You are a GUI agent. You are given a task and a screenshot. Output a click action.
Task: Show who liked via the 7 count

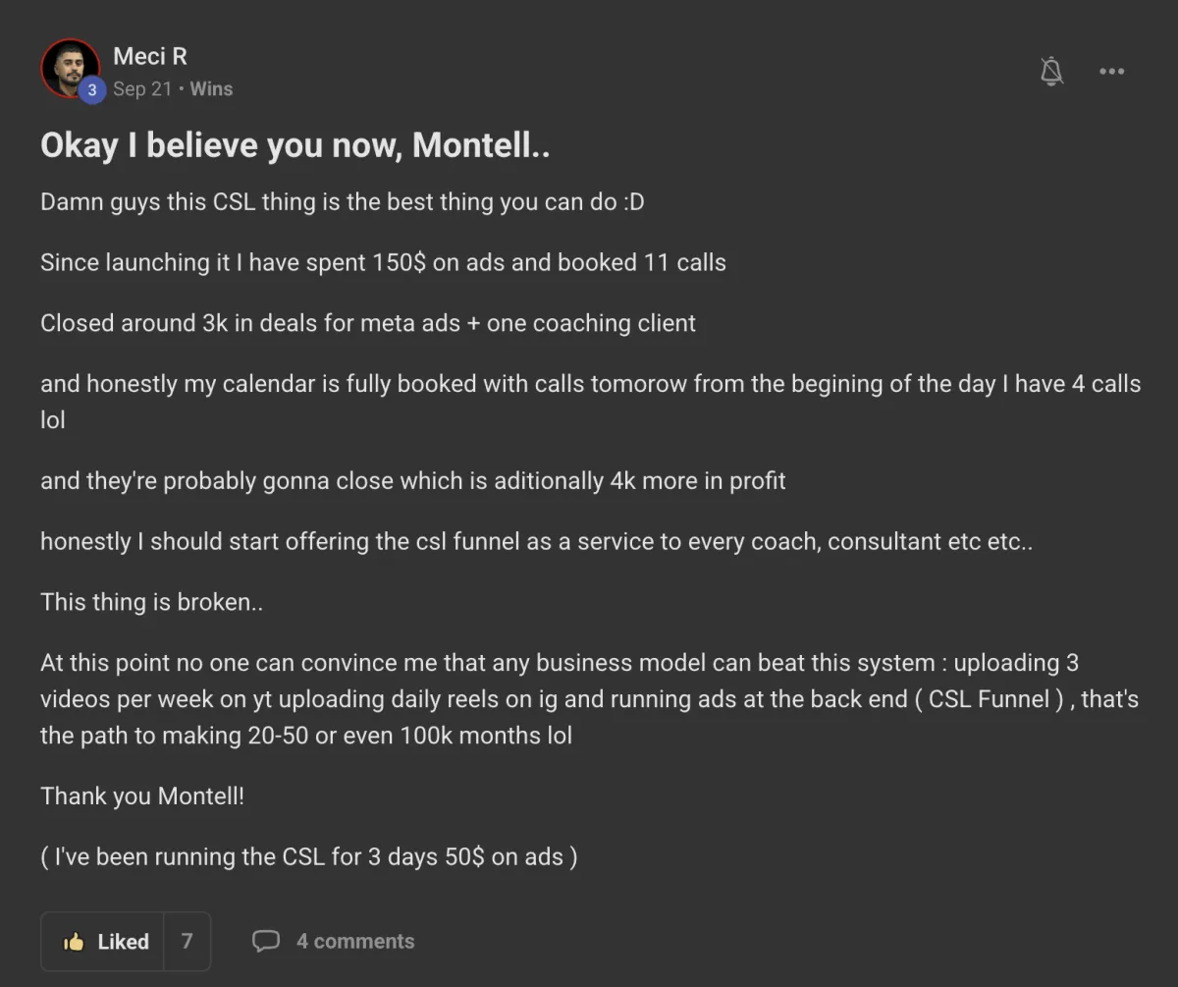tap(187, 942)
